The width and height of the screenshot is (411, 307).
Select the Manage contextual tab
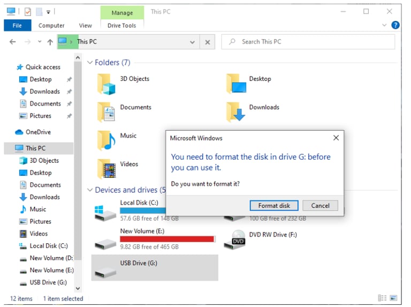click(x=122, y=13)
